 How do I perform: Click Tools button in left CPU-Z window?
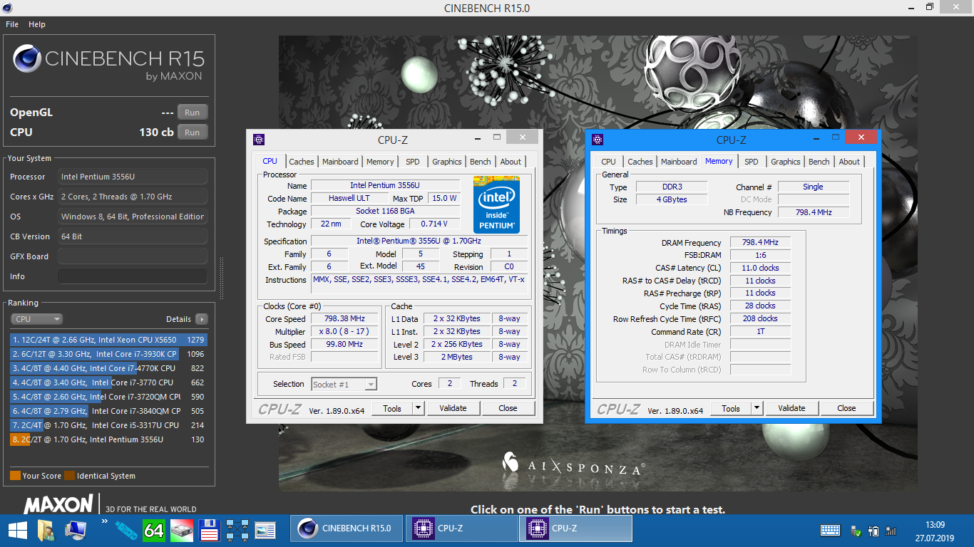392,408
